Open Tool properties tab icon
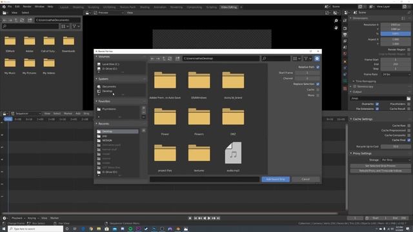The image size is (413, 232). point(345,21)
